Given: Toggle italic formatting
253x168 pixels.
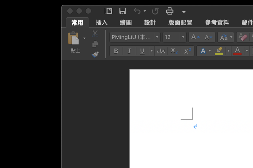Looking at the screenshot, I should [x=129, y=51].
